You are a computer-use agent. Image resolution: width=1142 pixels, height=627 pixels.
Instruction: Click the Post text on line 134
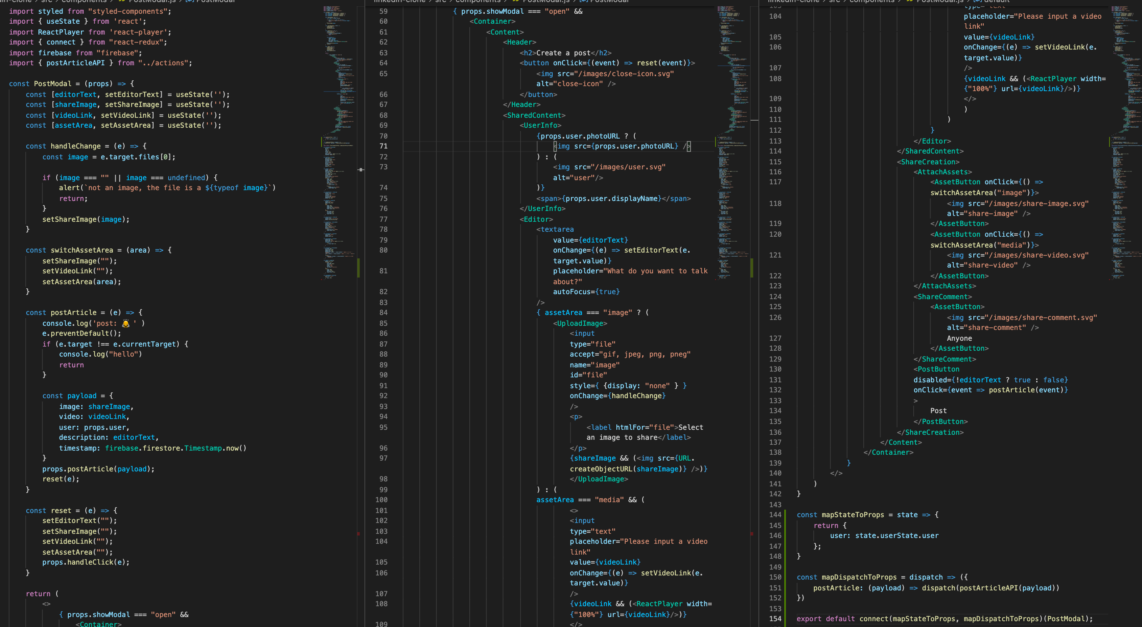pyautogui.click(x=938, y=411)
